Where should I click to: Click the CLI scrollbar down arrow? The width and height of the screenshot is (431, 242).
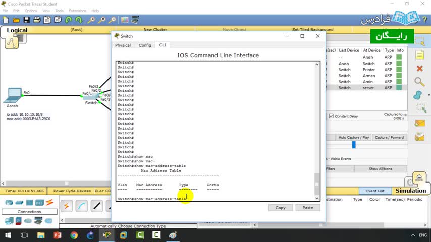pos(317,198)
